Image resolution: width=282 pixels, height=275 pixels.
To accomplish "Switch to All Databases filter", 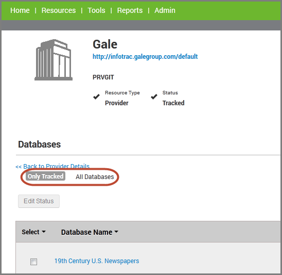I will pos(95,177).
